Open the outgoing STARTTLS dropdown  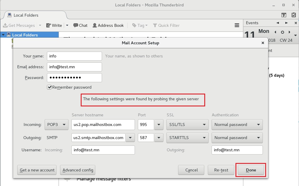(x=187, y=138)
